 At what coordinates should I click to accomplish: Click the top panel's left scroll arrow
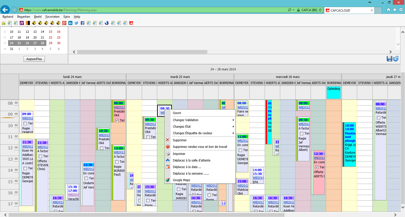74,52
